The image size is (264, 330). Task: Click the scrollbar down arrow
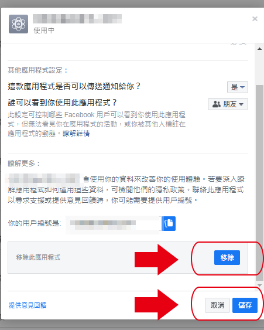point(259,285)
